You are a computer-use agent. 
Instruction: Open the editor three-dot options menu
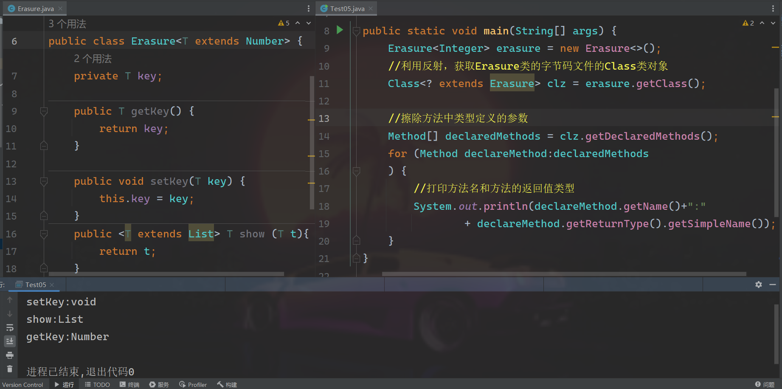click(308, 8)
